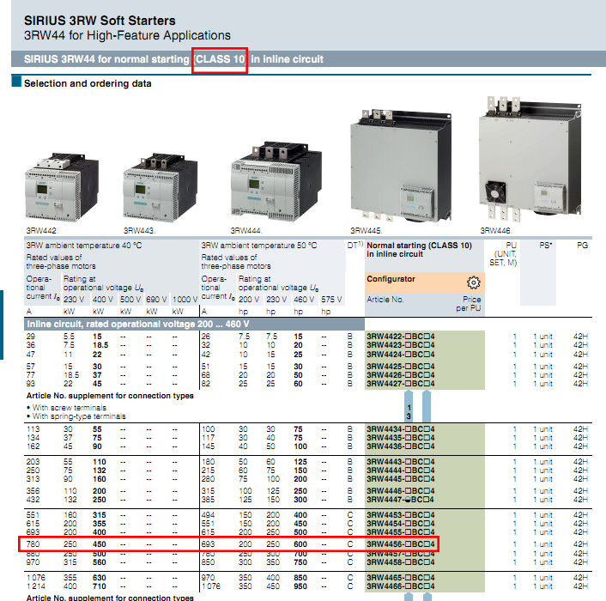
Task: Click the 15 kW value in 3RW4422 row
Action: 97,337
